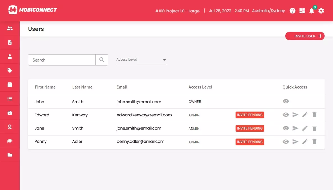The image size is (333, 190).
Task: Edit Jane Smith's user entry
Action: coord(305,128)
